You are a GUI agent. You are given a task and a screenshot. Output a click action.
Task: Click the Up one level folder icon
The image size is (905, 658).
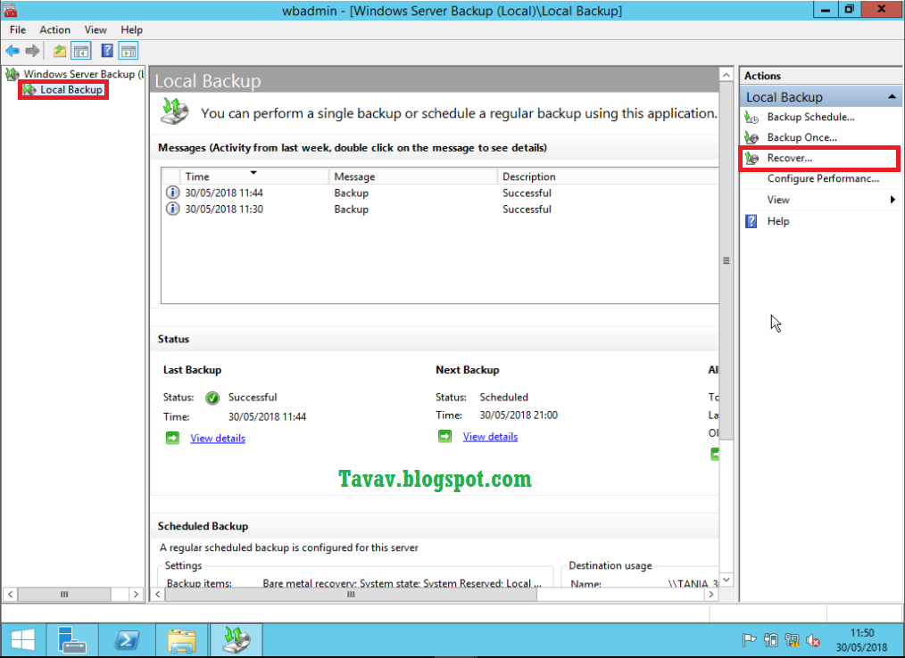click(x=60, y=51)
